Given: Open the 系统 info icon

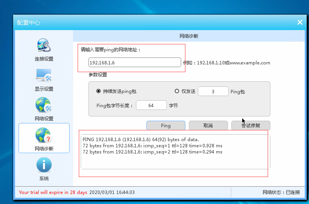Looking at the screenshot, I should pos(44,165).
